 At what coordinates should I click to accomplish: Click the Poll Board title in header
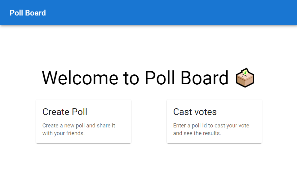(x=28, y=13)
